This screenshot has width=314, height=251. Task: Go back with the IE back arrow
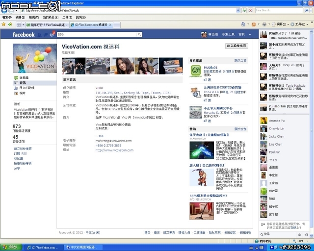(4, 10)
